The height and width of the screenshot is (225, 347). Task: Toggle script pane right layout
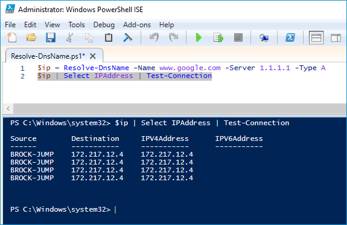tap(336, 38)
